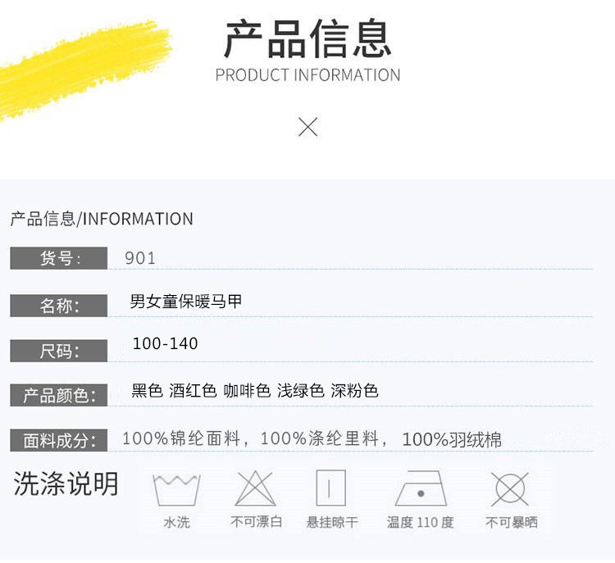Click the 尺码 label box

tap(59, 351)
